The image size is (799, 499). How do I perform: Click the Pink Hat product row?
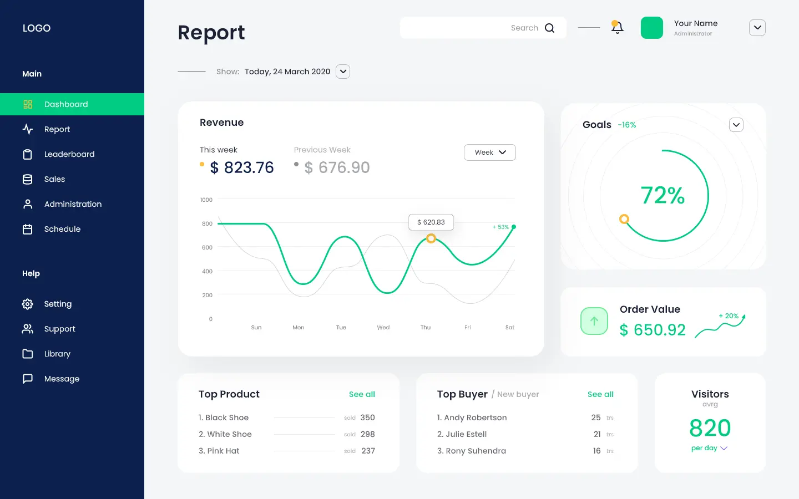pyautogui.click(x=287, y=451)
